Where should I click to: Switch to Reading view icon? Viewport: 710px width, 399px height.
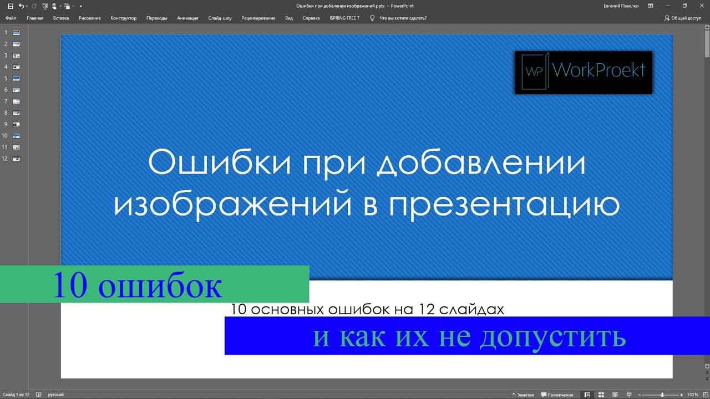(615, 395)
